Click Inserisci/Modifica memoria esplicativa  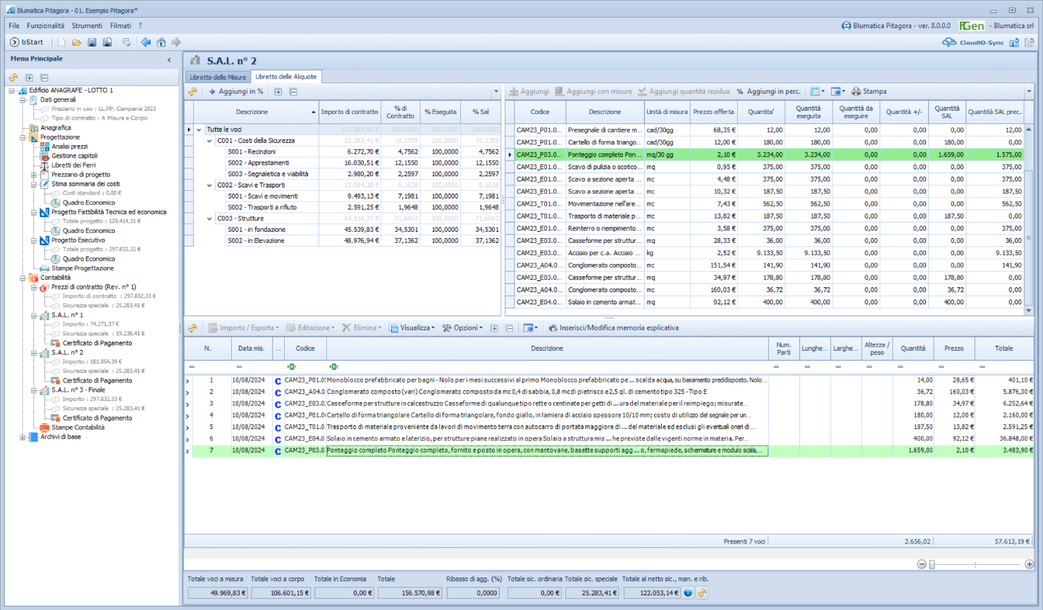613,328
